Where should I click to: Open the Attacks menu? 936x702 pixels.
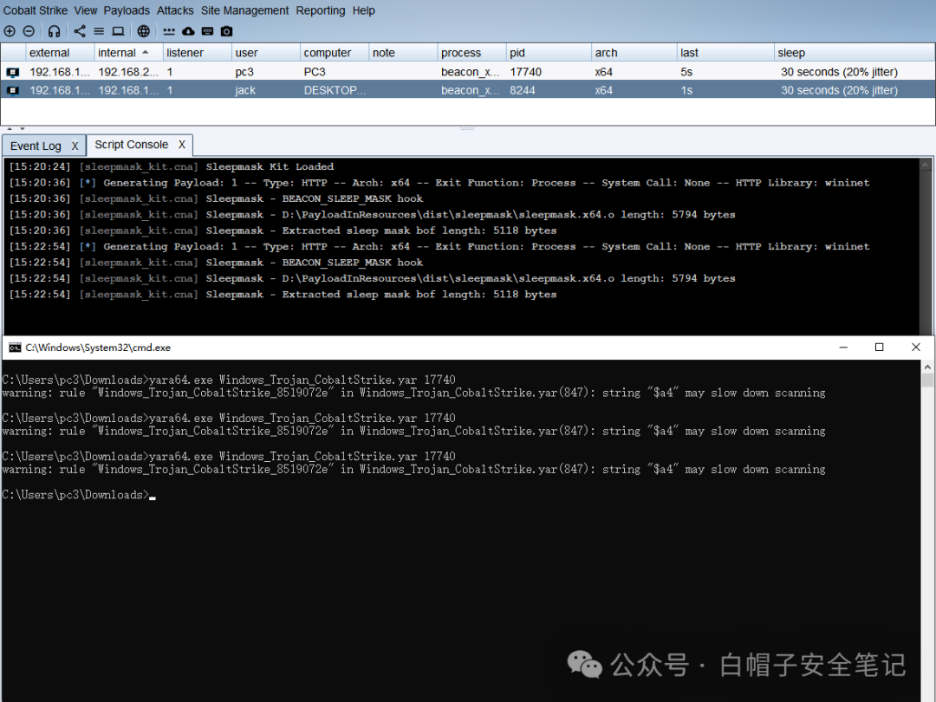(x=175, y=10)
